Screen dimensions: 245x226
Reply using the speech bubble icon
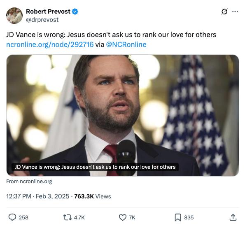[12, 217]
